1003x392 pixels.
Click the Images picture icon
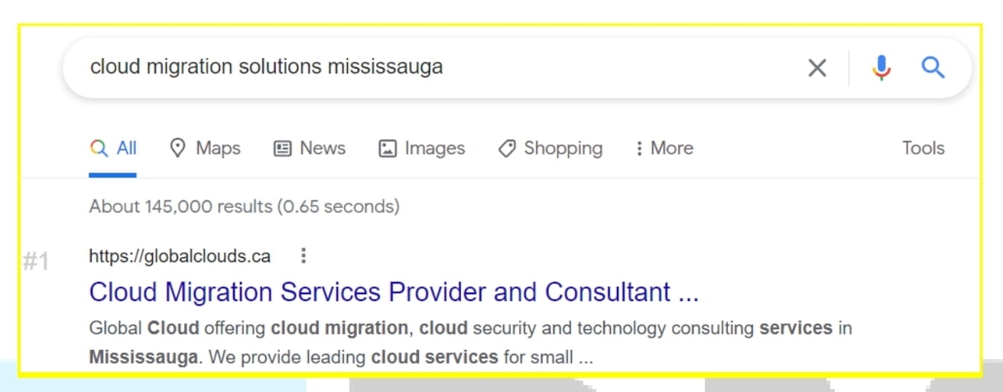click(388, 148)
